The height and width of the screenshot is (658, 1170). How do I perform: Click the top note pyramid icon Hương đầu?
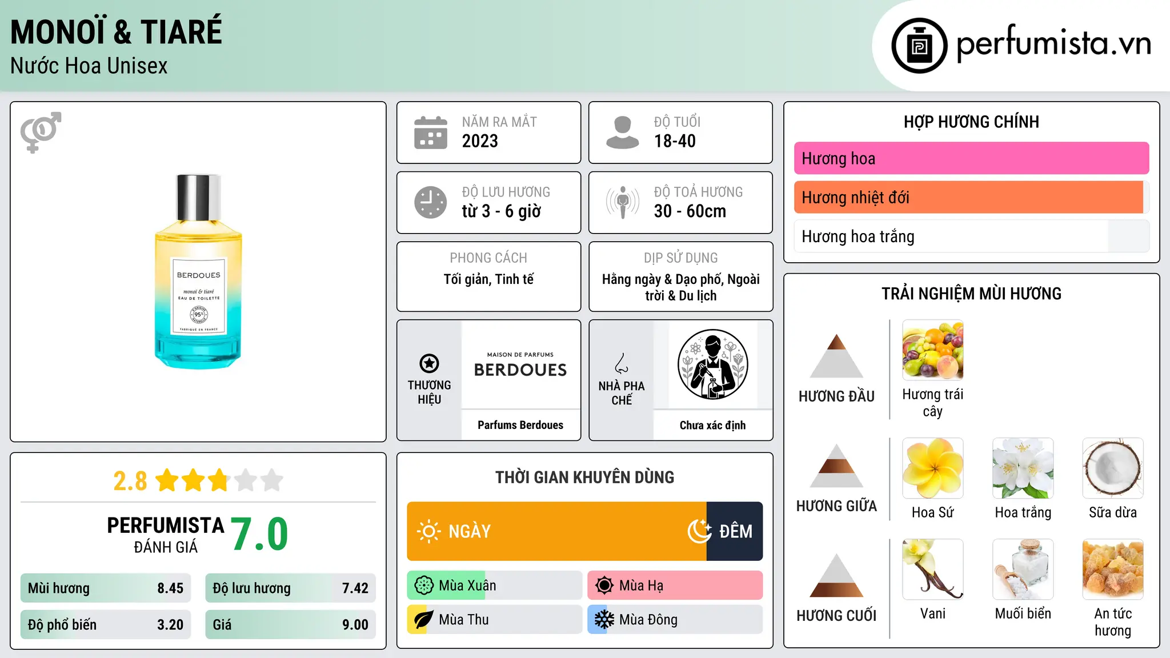pos(836,356)
